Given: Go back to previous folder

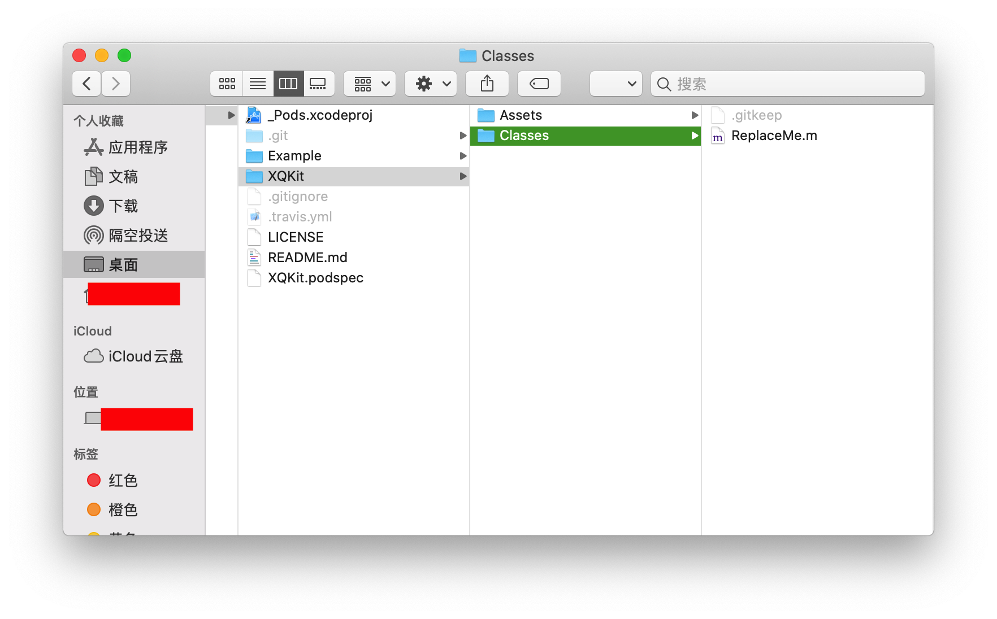Looking at the screenshot, I should pyautogui.click(x=86, y=84).
